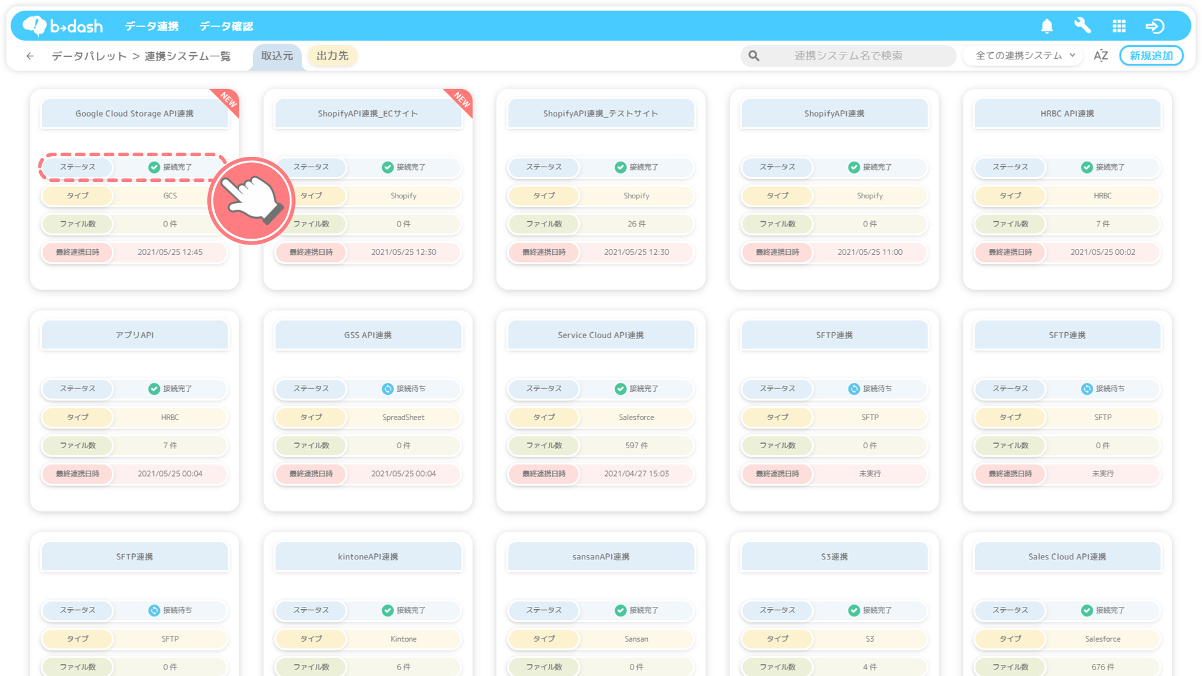This screenshot has width=1202, height=676.
Task: Open the アプリAPI card title
Action: (135, 335)
